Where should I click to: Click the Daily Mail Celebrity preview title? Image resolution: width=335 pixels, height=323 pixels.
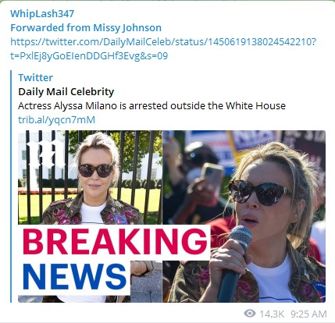pyautogui.click(x=66, y=91)
